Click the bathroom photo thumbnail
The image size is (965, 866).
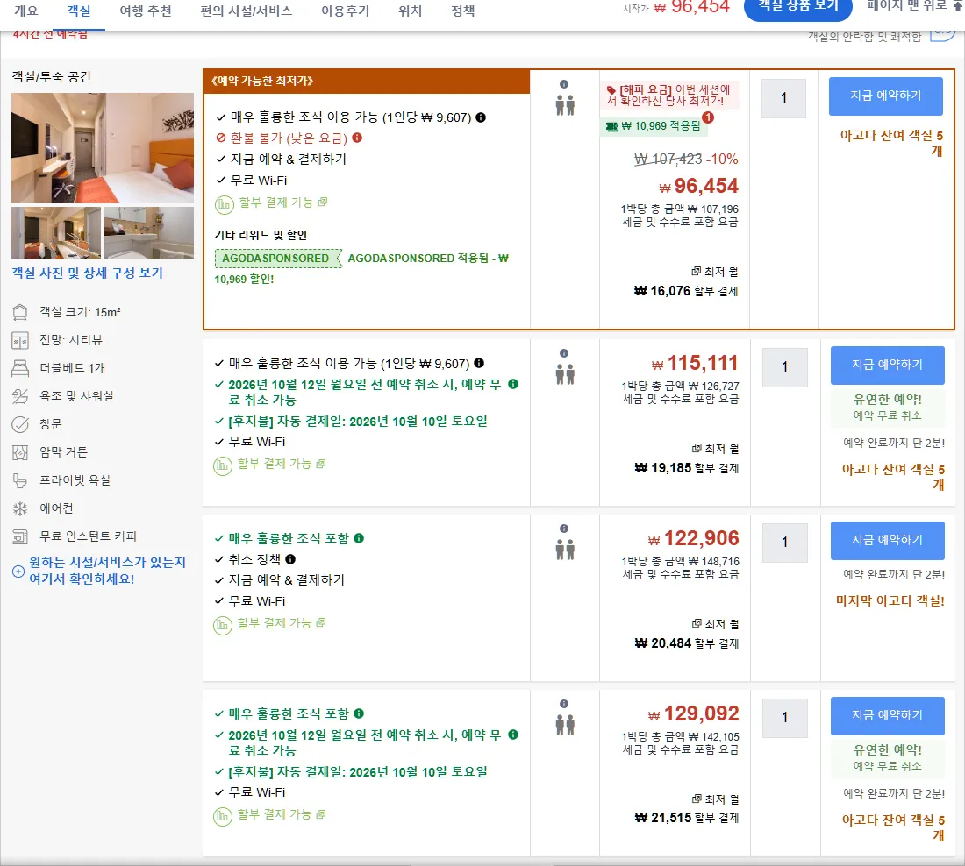click(149, 233)
